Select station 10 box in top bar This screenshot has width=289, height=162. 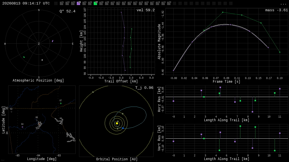click(112, 3)
